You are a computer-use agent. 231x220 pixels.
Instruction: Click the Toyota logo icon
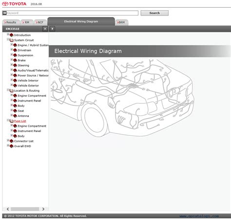[x=5, y=4]
